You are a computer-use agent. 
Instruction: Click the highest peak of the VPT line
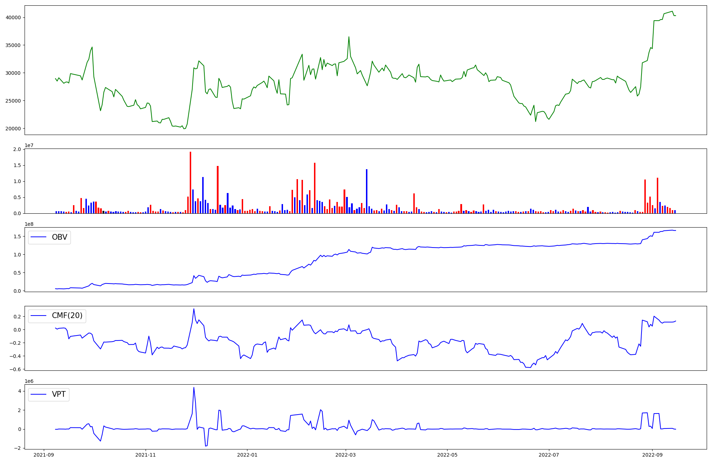pos(194,388)
